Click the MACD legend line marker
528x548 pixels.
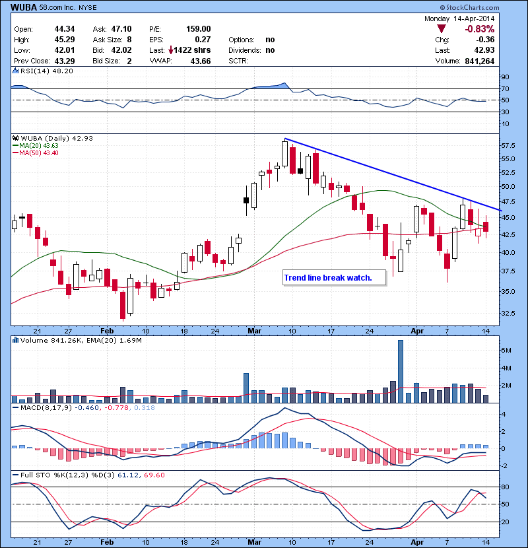pos(15,407)
